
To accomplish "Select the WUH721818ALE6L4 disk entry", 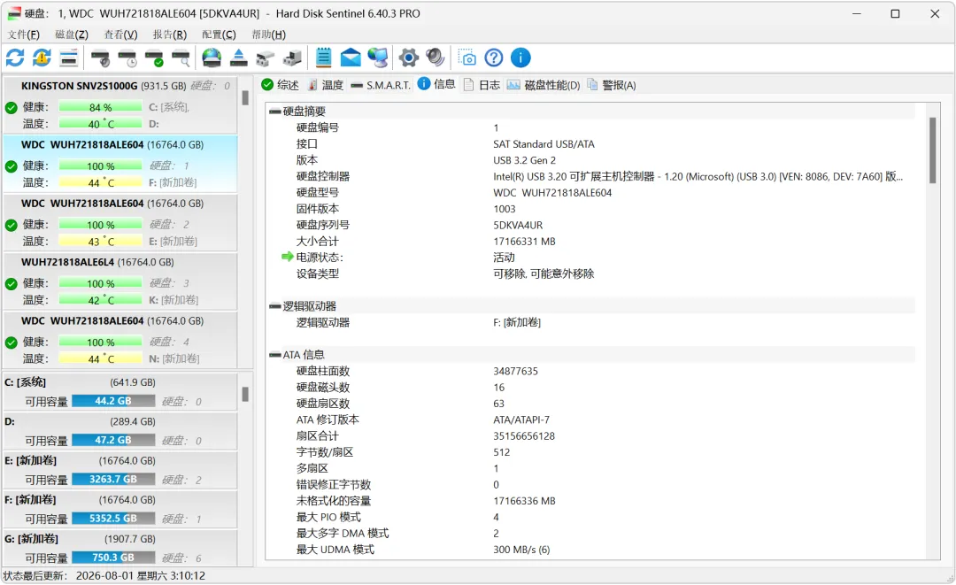I will (120, 281).
